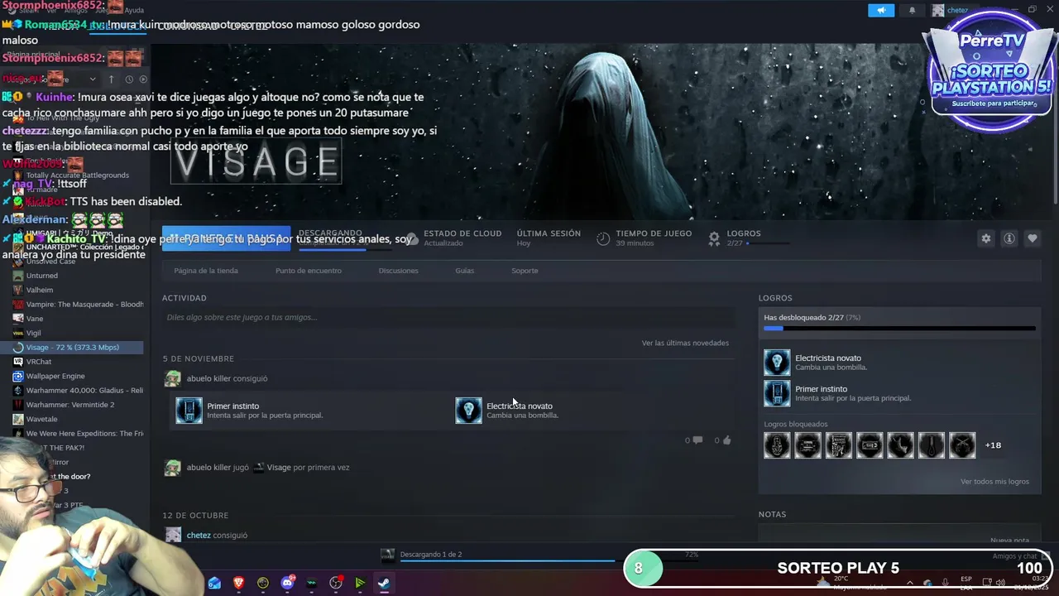Image resolution: width=1059 pixels, height=596 pixels.
Task: Open game settings gear icon
Action: (x=985, y=238)
